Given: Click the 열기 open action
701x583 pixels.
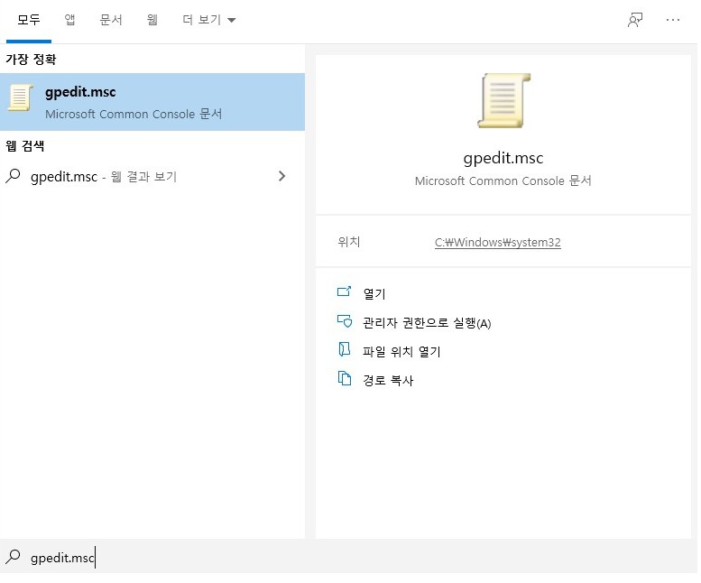Looking at the screenshot, I should pyautogui.click(x=374, y=293).
